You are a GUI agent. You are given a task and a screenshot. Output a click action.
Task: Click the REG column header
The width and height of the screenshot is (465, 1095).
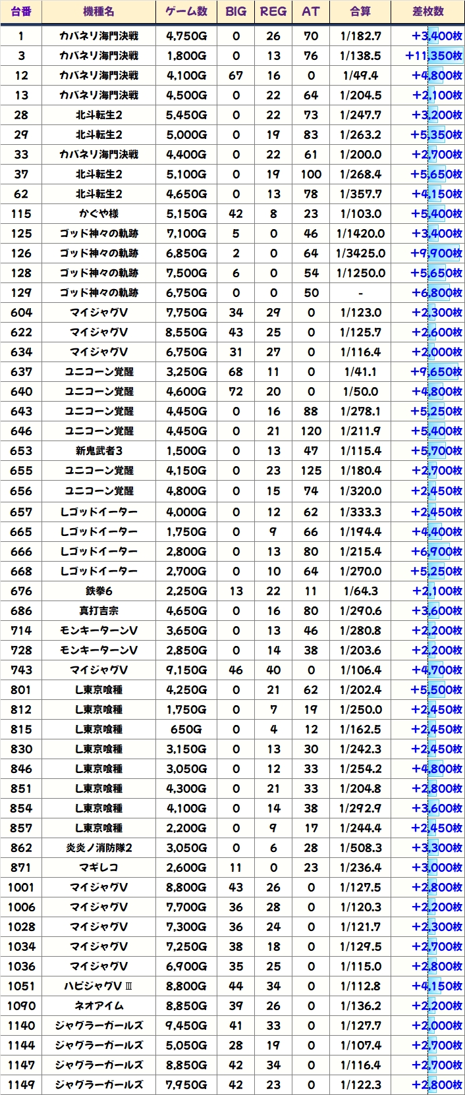(273, 11)
